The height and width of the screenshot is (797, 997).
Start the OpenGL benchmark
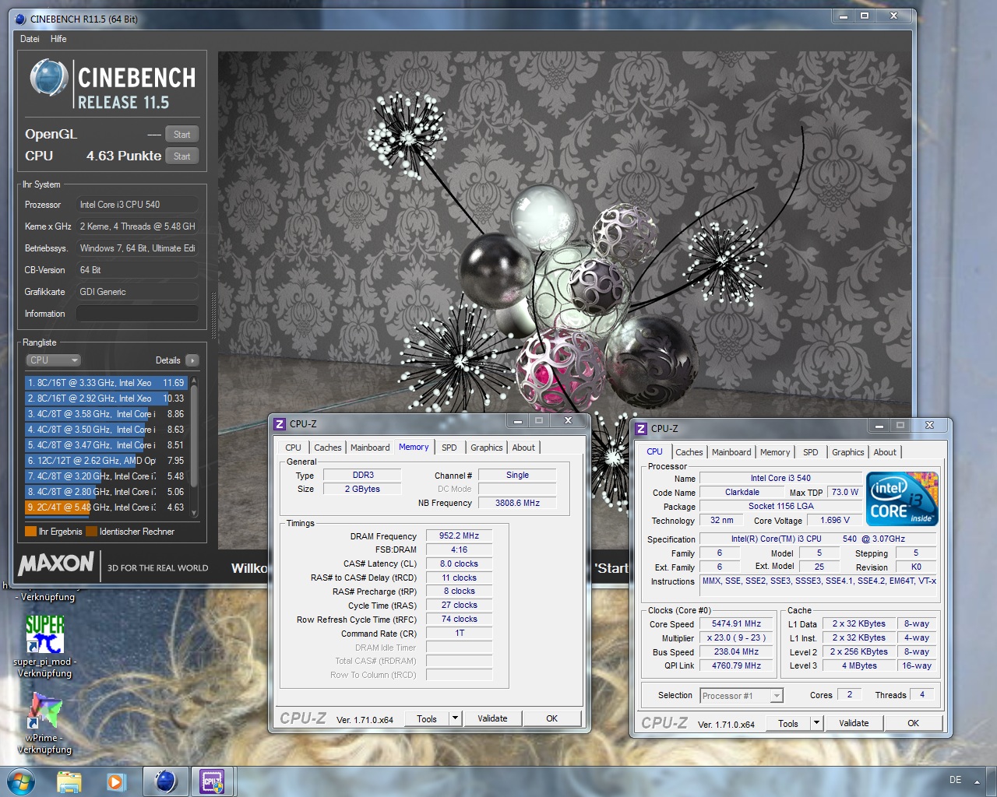click(x=182, y=135)
